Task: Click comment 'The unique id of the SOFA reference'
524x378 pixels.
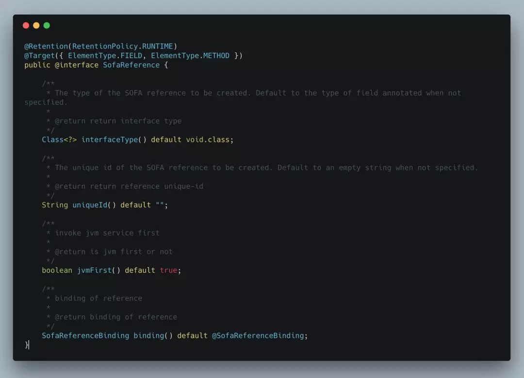Action: (x=131, y=167)
